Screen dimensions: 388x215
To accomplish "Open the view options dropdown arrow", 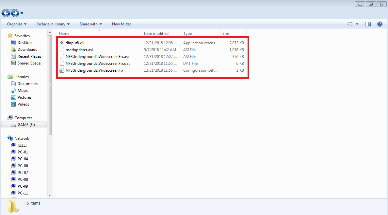I will click(357, 24).
